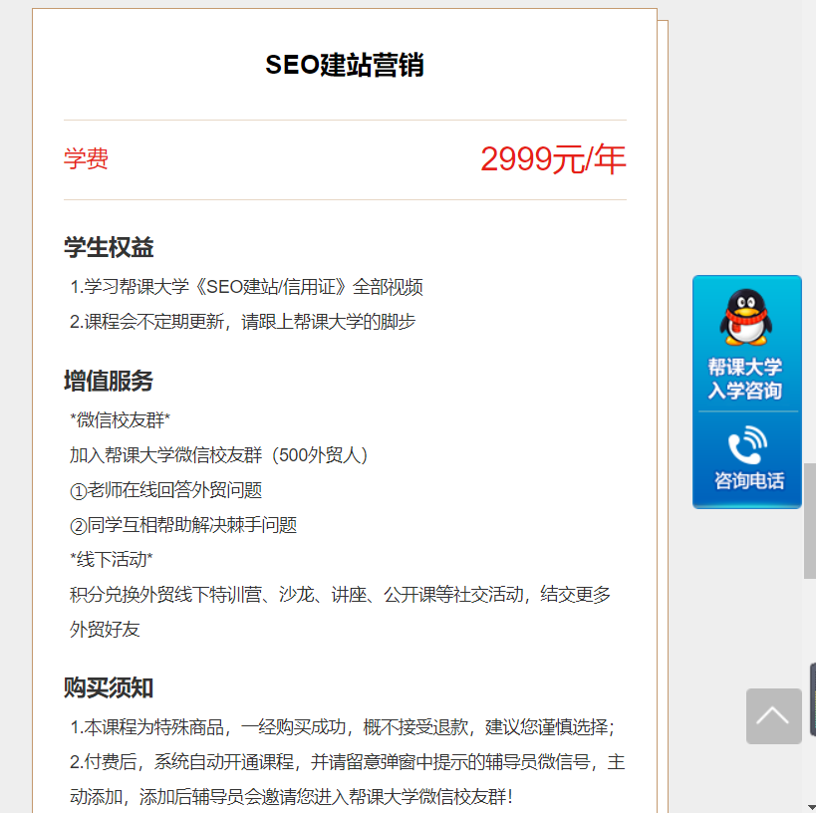Click the 购买须知 heading
816x813 pixels.
click(109, 687)
